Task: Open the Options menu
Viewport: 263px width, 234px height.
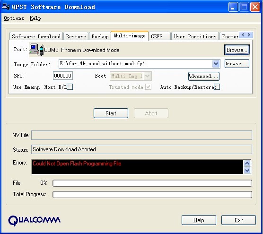Action: tap(14, 18)
